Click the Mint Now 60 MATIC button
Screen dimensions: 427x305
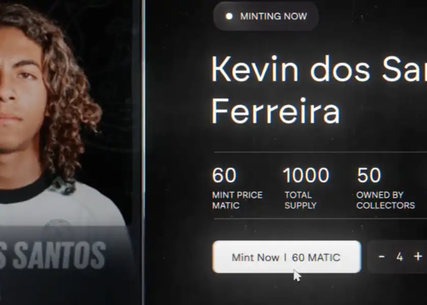click(x=287, y=257)
